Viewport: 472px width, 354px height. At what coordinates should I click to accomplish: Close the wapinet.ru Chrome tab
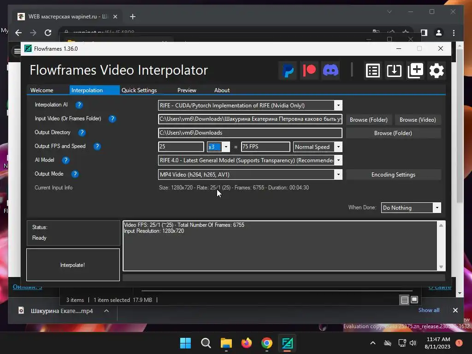point(115,17)
